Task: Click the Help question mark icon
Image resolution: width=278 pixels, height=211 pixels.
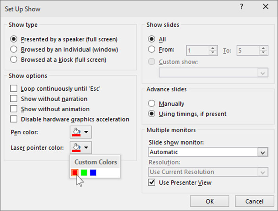Action: 241,7
